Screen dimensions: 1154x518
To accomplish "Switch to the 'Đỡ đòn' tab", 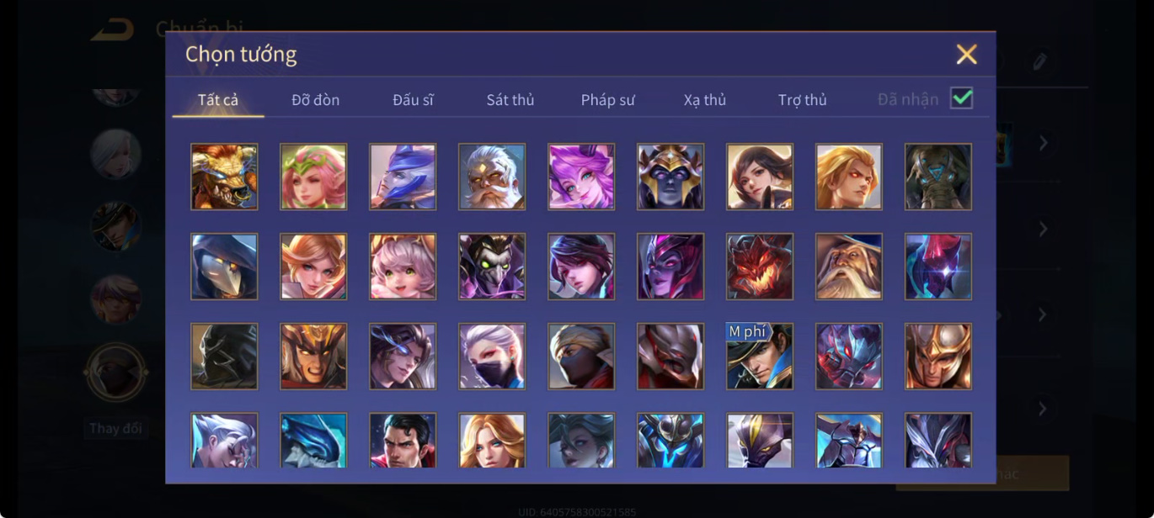I will (x=316, y=100).
